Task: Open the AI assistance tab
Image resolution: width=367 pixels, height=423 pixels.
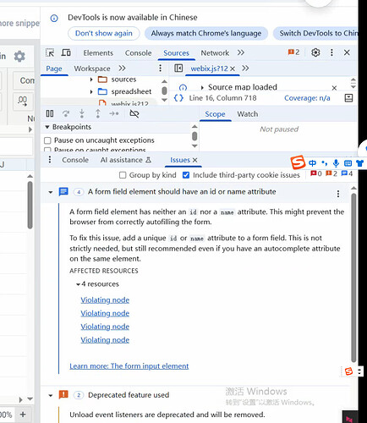Action: coord(126,160)
